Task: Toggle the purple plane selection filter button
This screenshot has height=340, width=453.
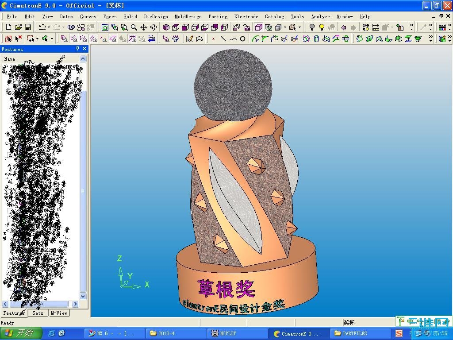Action: (113, 39)
